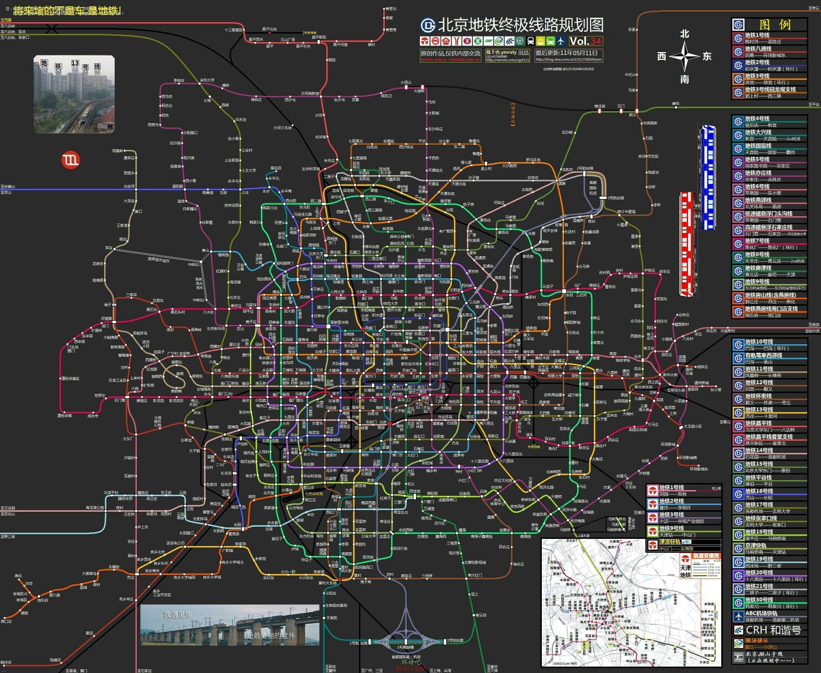Click the China Railway station icon in the header
The image size is (821, 673).
point(520,40)
